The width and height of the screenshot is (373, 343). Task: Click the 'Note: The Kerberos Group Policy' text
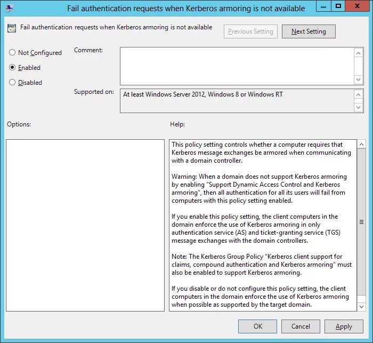click(262, 265)
